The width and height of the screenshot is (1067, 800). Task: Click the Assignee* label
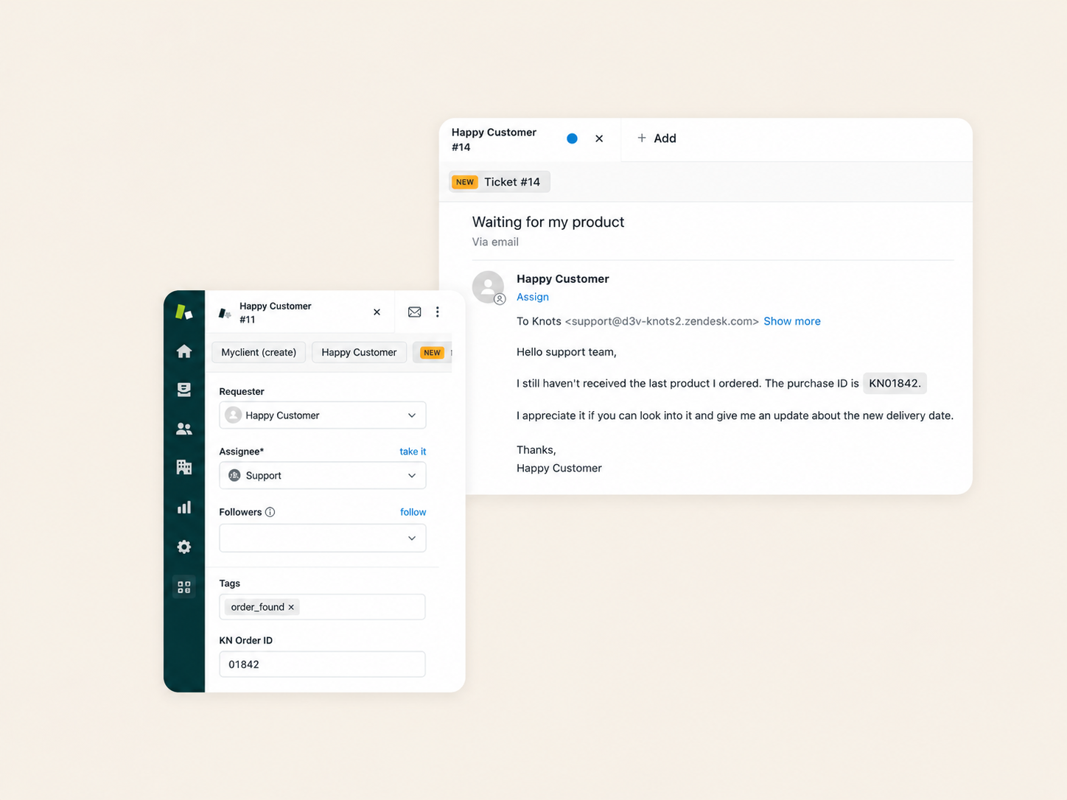coord(242,452)
